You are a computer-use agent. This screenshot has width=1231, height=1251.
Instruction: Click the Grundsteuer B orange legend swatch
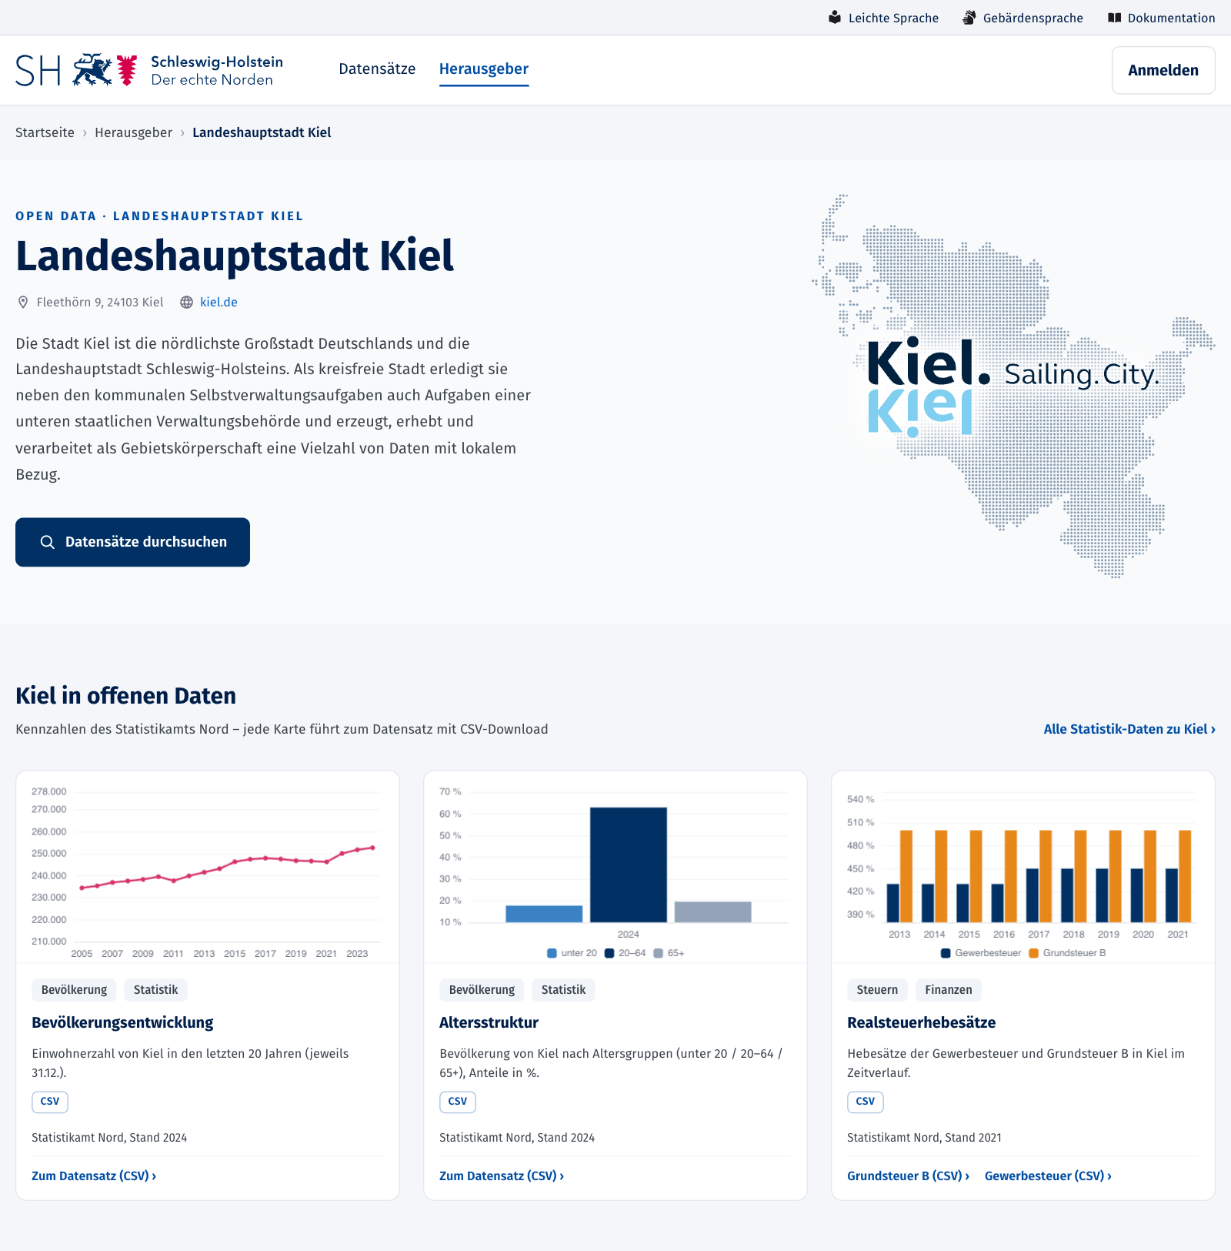(x=1033, y=953)
